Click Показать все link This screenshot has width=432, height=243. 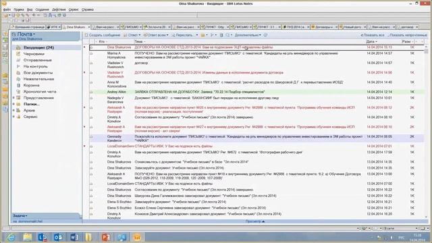[372, 35]
